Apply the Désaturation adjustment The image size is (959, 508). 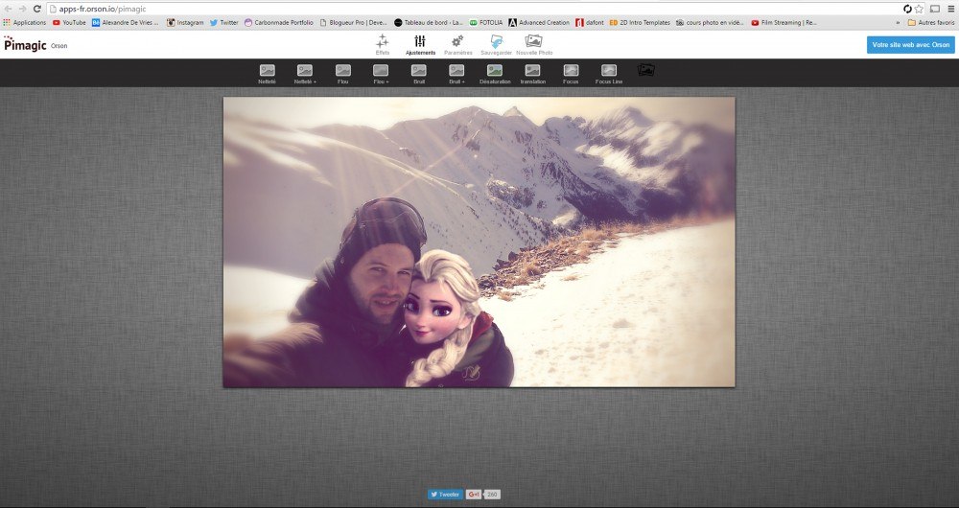pyautogui.click(x=495, y=71)
